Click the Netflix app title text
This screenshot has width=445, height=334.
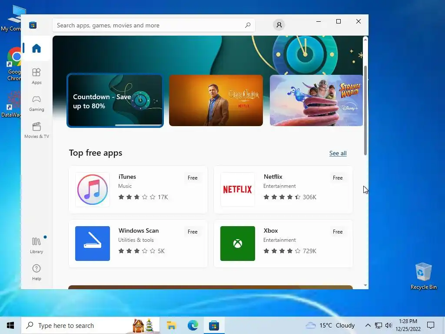click(x=273, y=177)
